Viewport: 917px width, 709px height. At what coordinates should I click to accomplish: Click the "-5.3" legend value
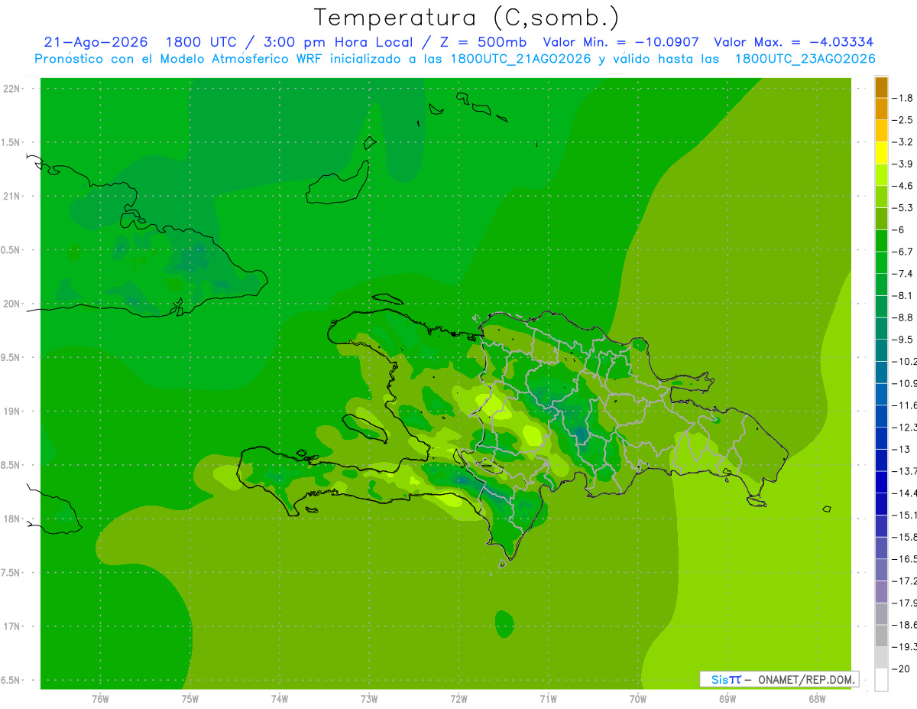tap(903, 208)
